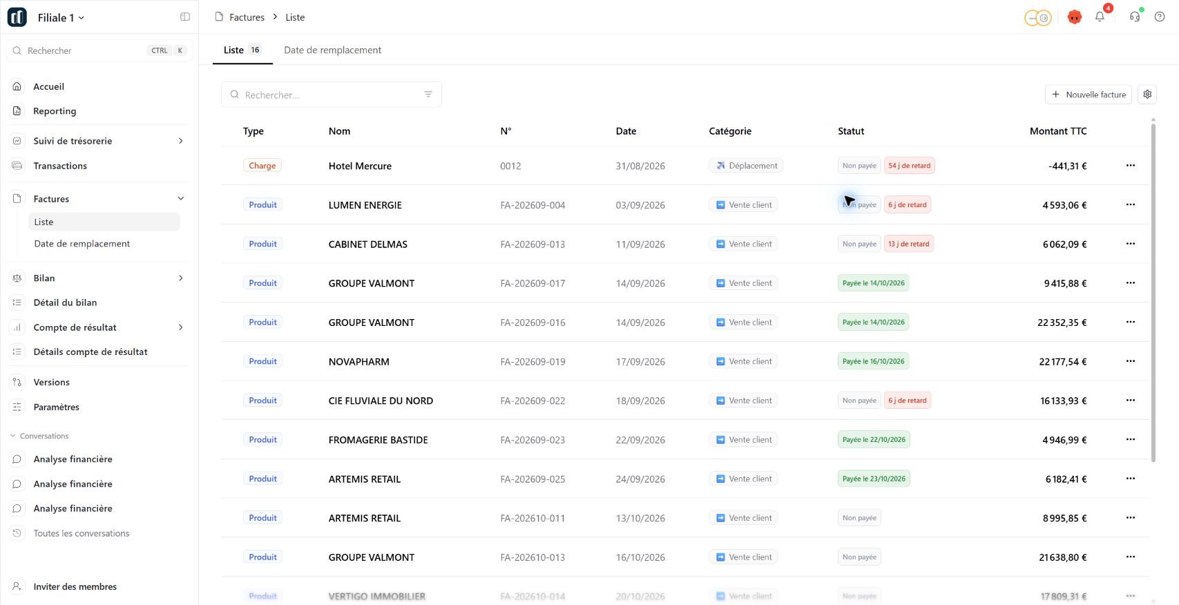Open row actions for Hotel Mercure

point(1130,166)
